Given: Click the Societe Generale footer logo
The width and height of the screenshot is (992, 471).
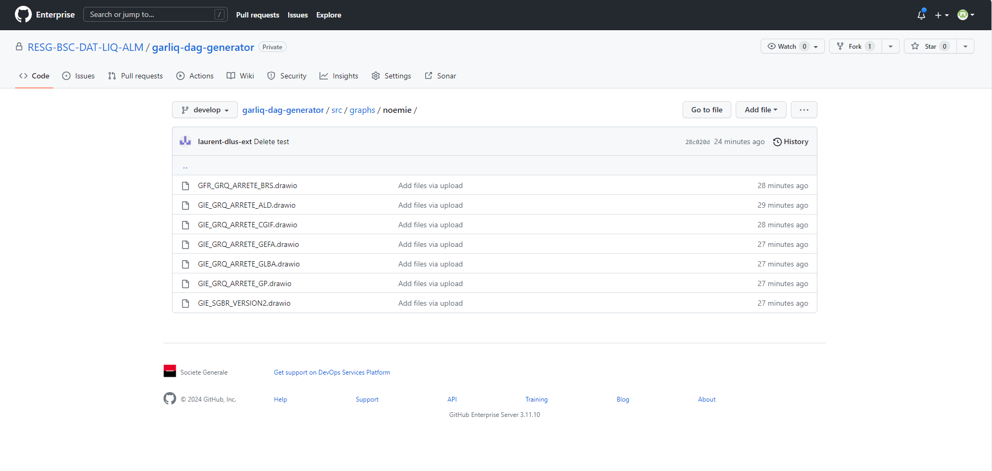Looking at the screenshot, I should pos(170,371).
